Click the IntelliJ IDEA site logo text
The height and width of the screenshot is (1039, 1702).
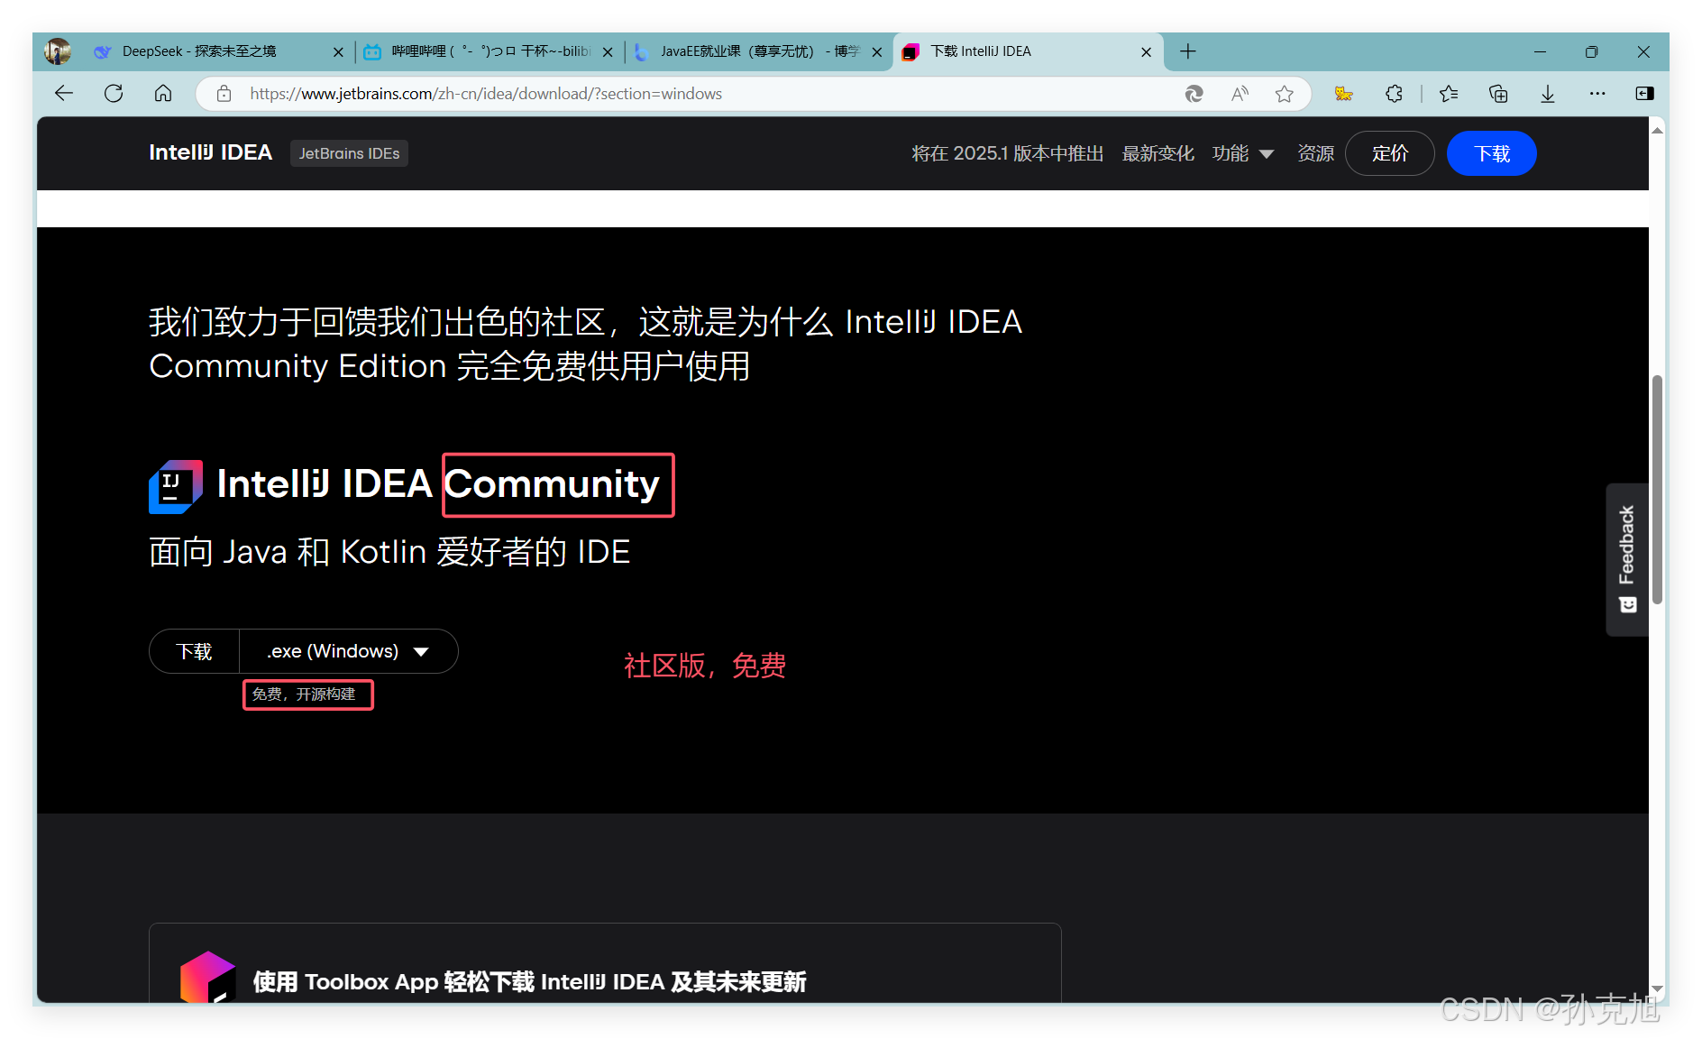coord(210,153)
